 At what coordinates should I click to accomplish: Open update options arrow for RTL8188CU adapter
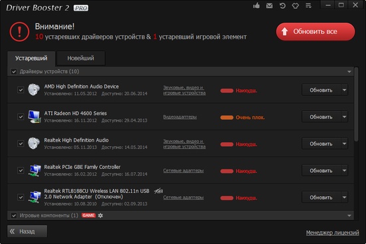344,197
